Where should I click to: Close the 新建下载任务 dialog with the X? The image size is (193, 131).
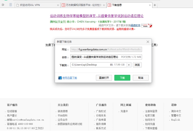click(x=148, y=42)
